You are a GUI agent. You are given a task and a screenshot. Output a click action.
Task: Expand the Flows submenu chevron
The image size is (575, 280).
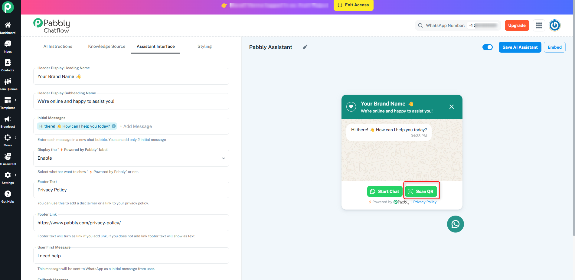(x=15, y=138)
